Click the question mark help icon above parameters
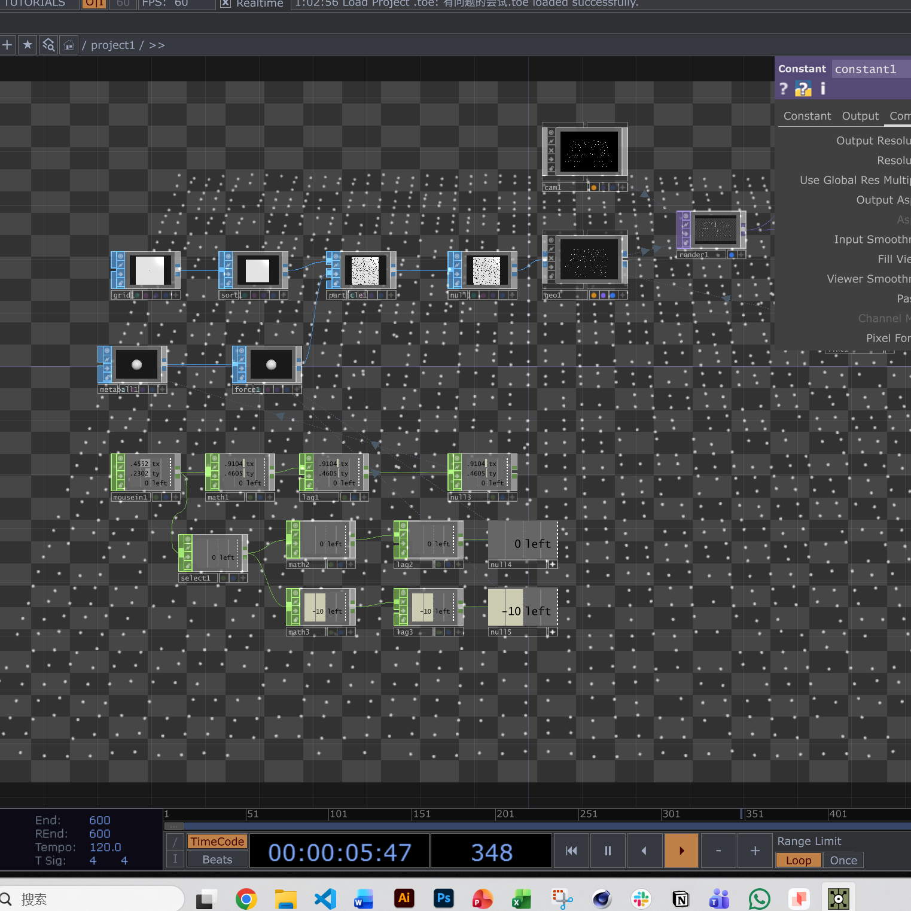This screenshot has height=911, width=911. pyautogui.click(x=784, y=89)
